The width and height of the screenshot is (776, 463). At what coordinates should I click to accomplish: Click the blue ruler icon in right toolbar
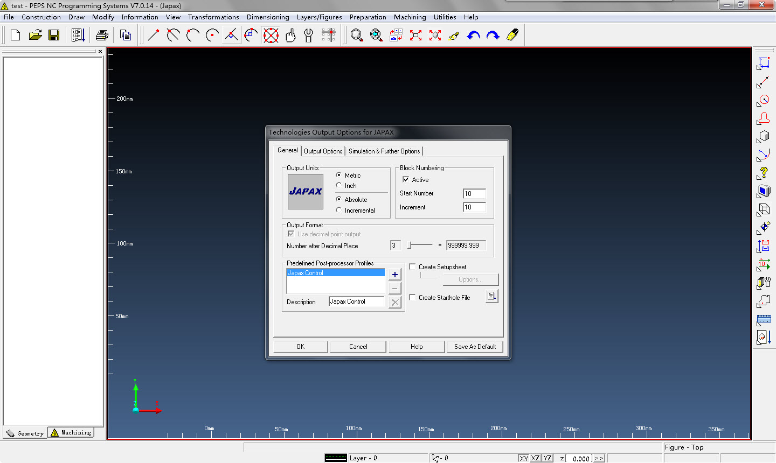pyautogui.click(x=763, y=320)
